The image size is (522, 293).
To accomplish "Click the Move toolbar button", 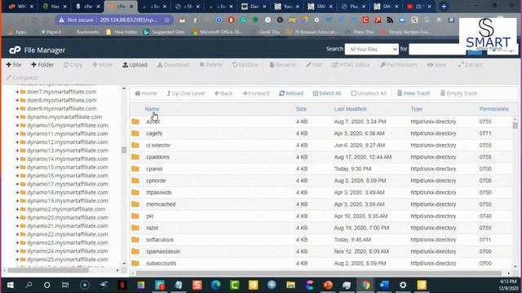I will [x=103, y=65].
